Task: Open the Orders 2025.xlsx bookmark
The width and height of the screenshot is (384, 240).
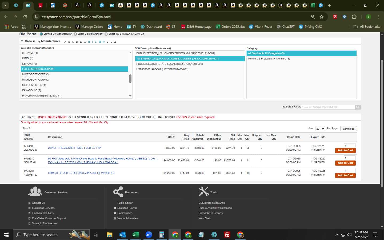Action: (230, 27)
